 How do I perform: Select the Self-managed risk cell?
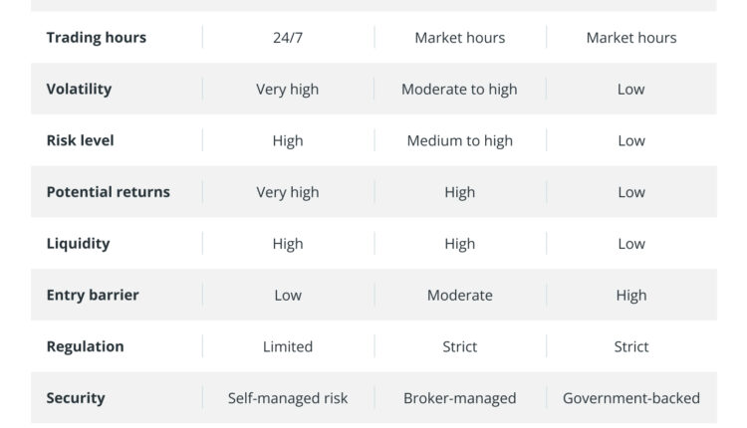point(288,399)
